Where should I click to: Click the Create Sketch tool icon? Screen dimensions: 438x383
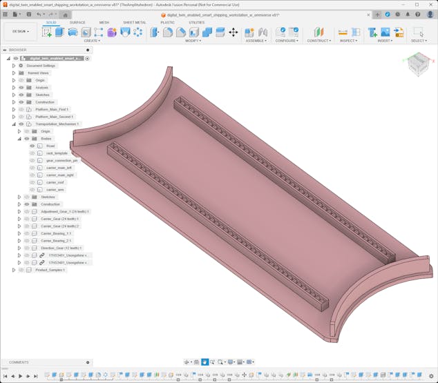pos(47,32)
